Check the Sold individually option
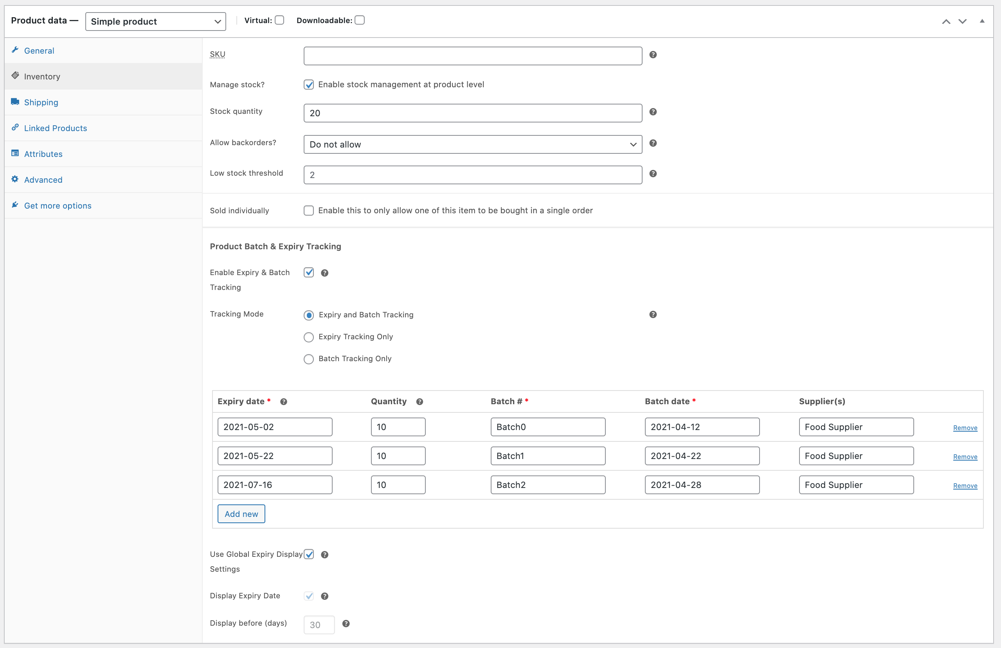The width and height of the screenshot is (1001, 648). pyautogui.click(x=309, y=210)
